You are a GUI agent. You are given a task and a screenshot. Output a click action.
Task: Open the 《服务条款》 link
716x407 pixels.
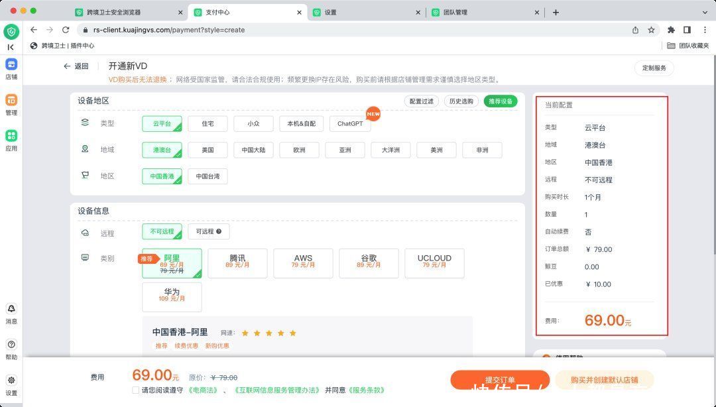pos(367,390)
